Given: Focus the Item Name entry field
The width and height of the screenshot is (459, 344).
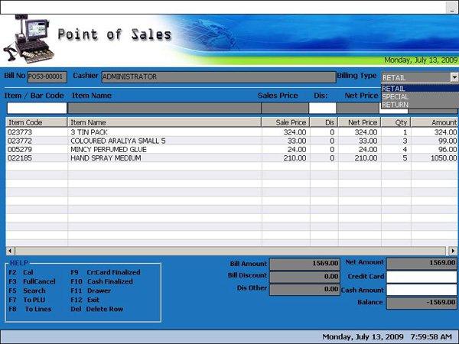Looking at the screenshot, I should point(164,108).
